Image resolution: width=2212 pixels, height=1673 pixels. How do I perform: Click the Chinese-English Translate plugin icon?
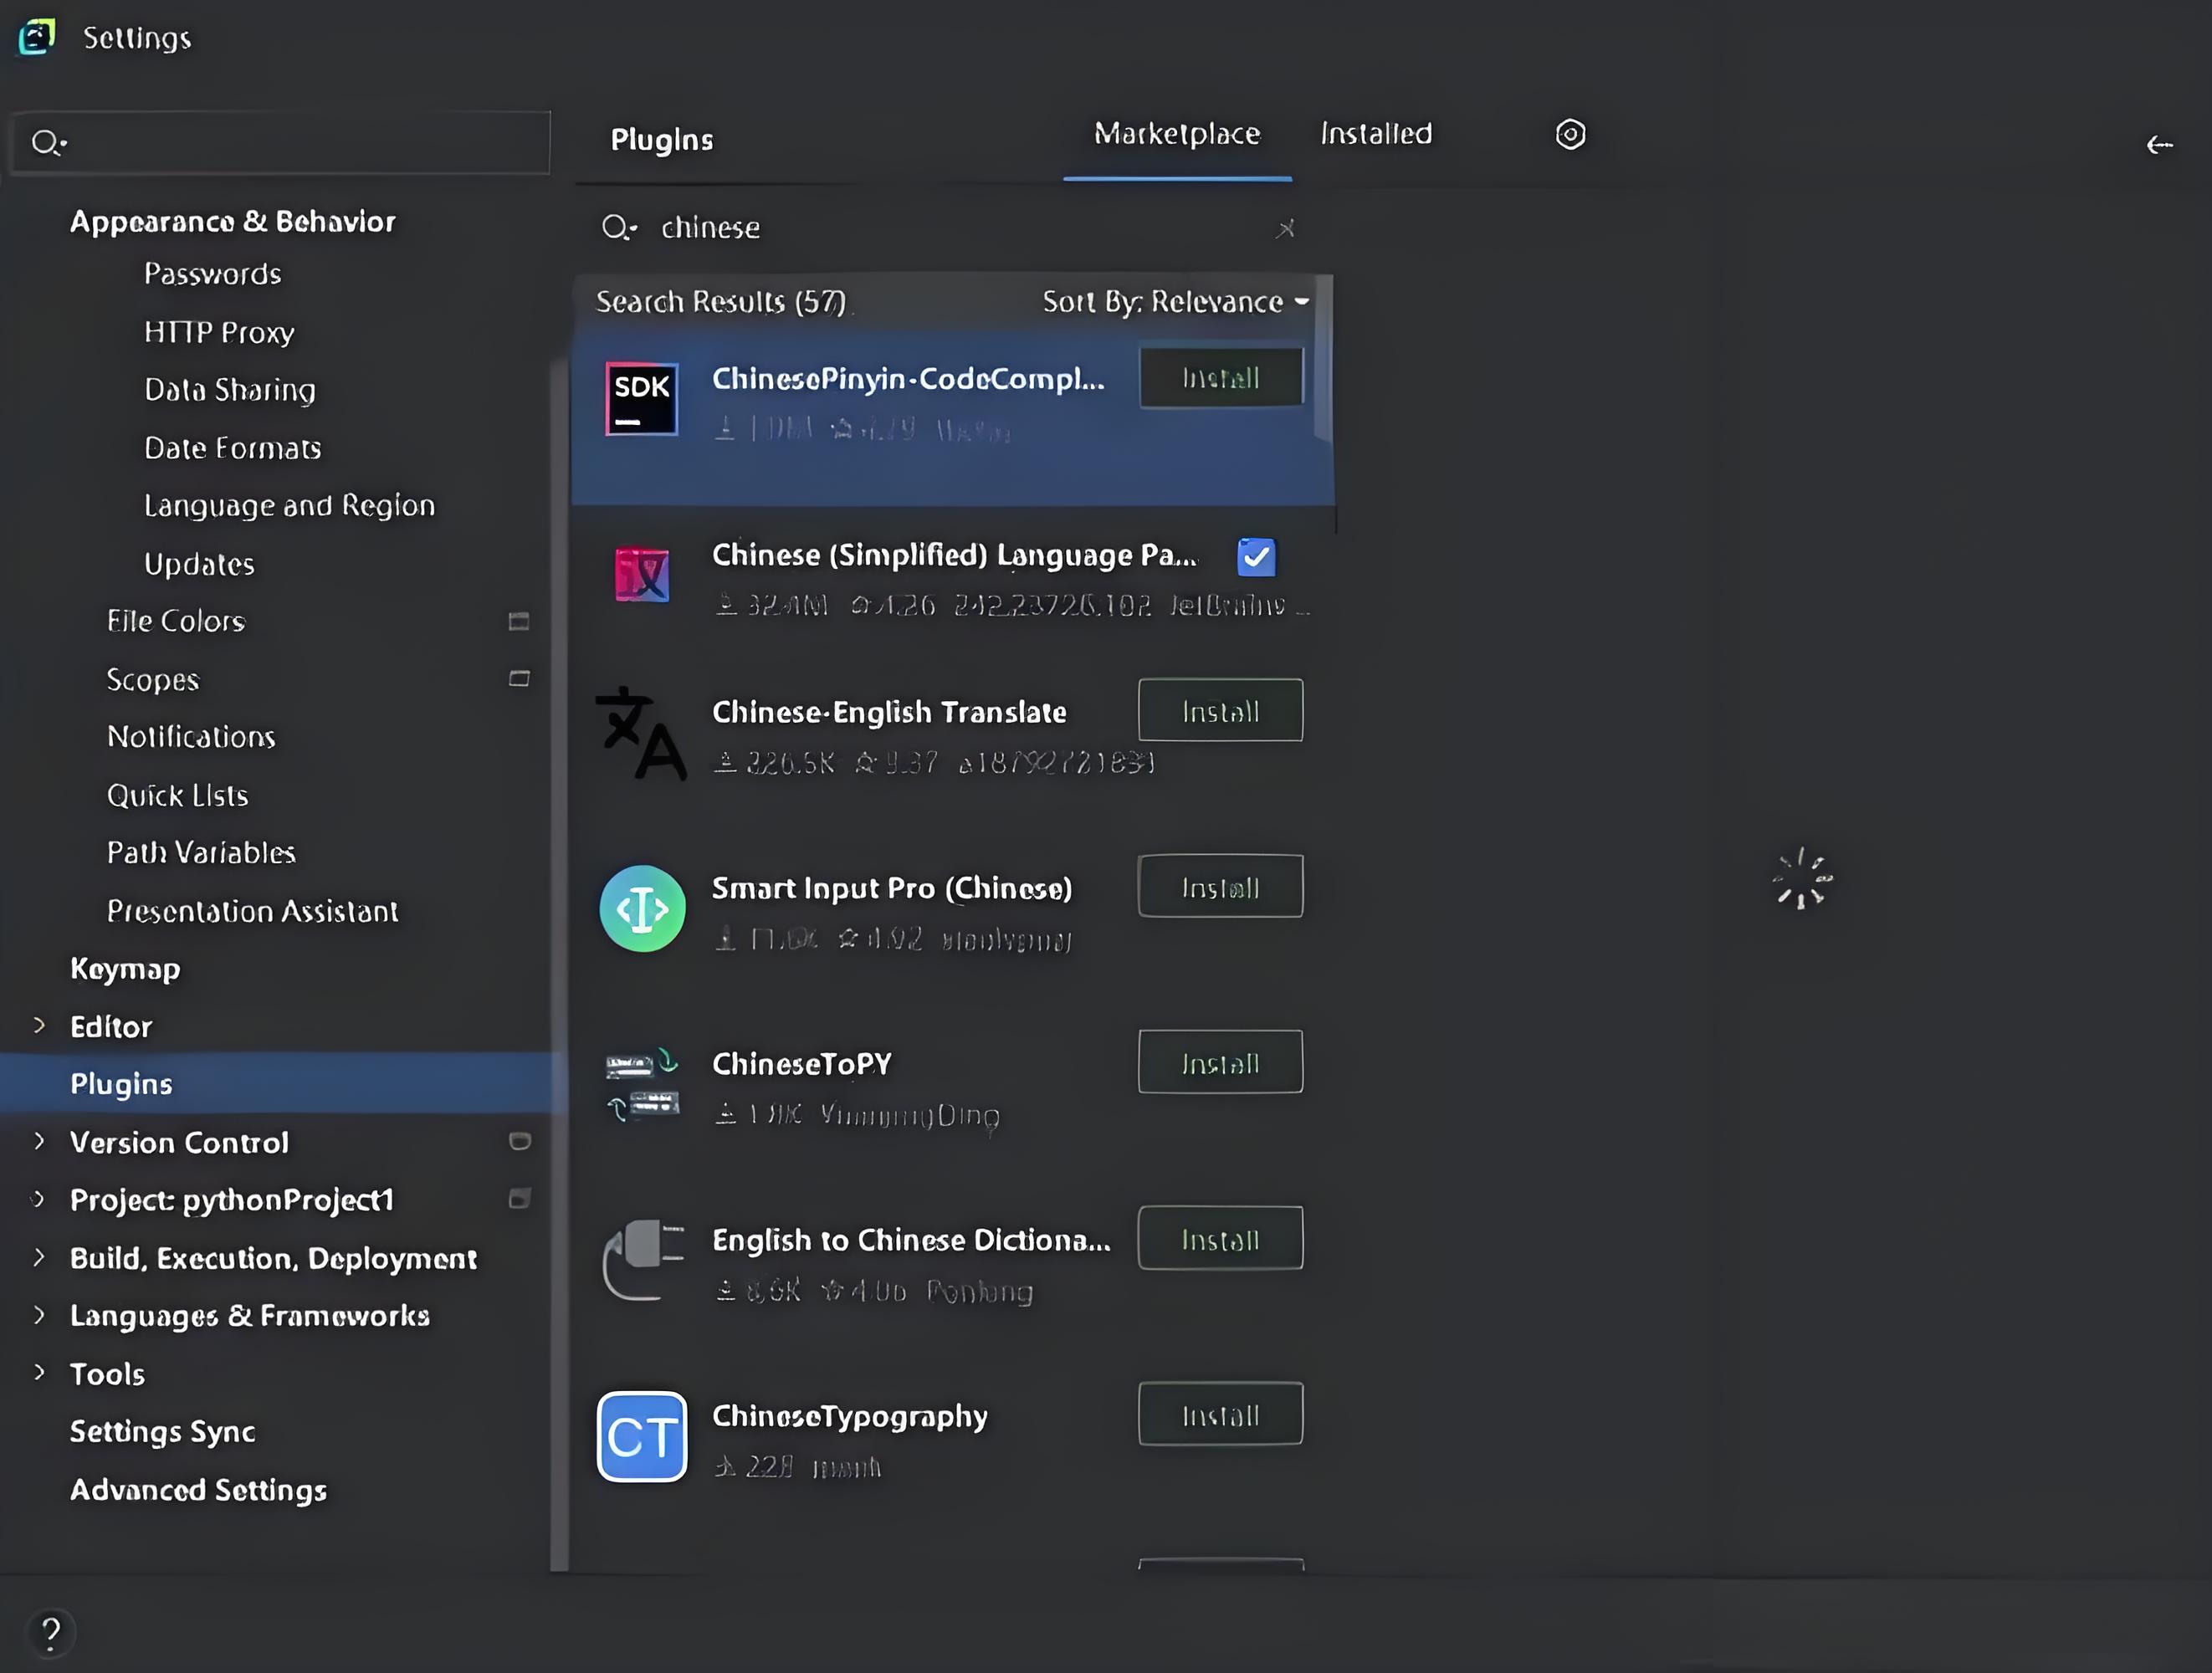[x=641, y=733]
